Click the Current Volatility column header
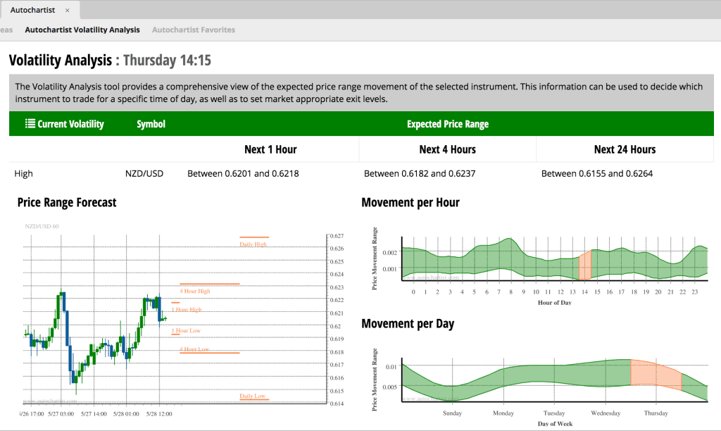This screenshot has height=431, width=721. coord(65,124)
